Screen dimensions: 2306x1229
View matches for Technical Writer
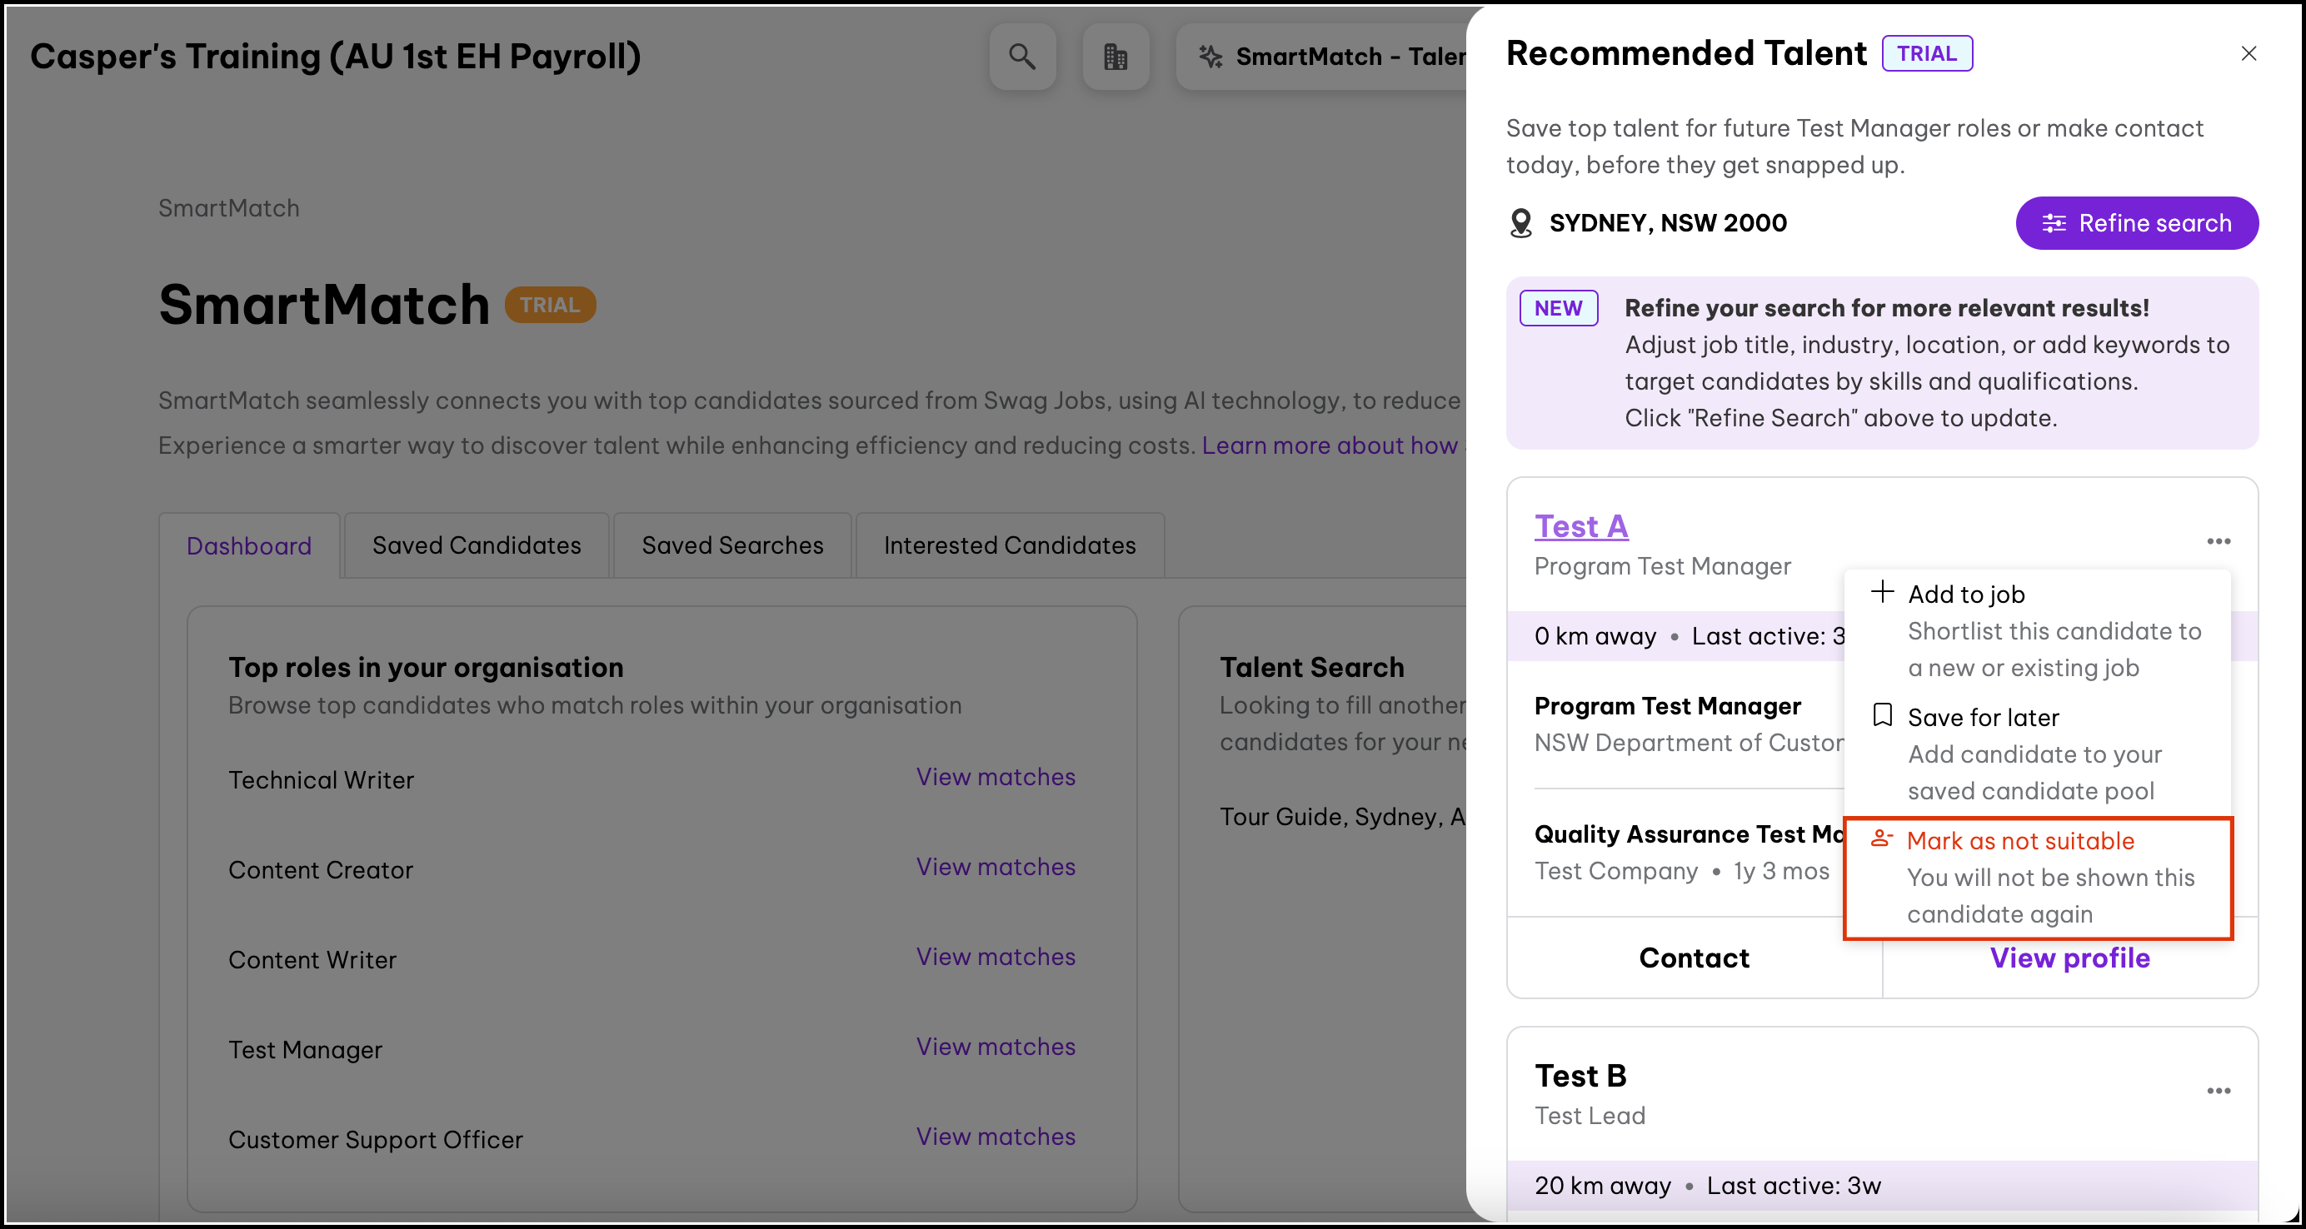tap(995, 776)
